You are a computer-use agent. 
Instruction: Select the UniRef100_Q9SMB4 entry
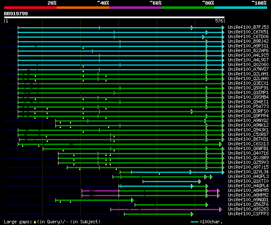pos(248,97)
